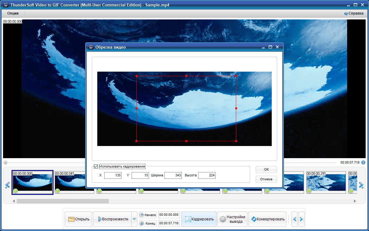This screenshot has width=369, height=231.
Task: Confirm the crop with OK
Action: 266,169
